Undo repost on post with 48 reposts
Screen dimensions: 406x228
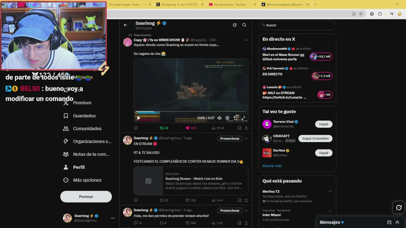point(164,128)
